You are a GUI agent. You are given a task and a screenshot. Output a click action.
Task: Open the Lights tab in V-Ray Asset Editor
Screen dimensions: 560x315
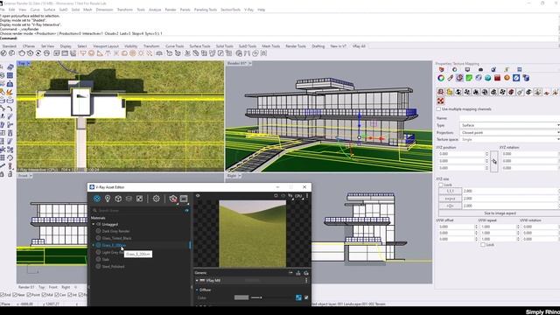tap(108, 199)
